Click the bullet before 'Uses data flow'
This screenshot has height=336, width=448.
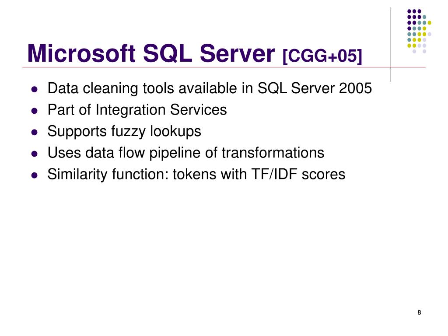35,154
